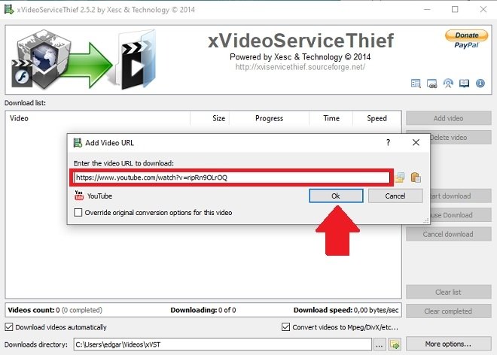
Task: Cancel the Add Video URL dialog
Action: tap(395, 196)
